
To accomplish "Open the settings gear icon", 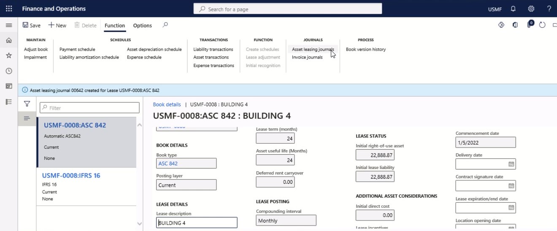I will tap(531, 8).
